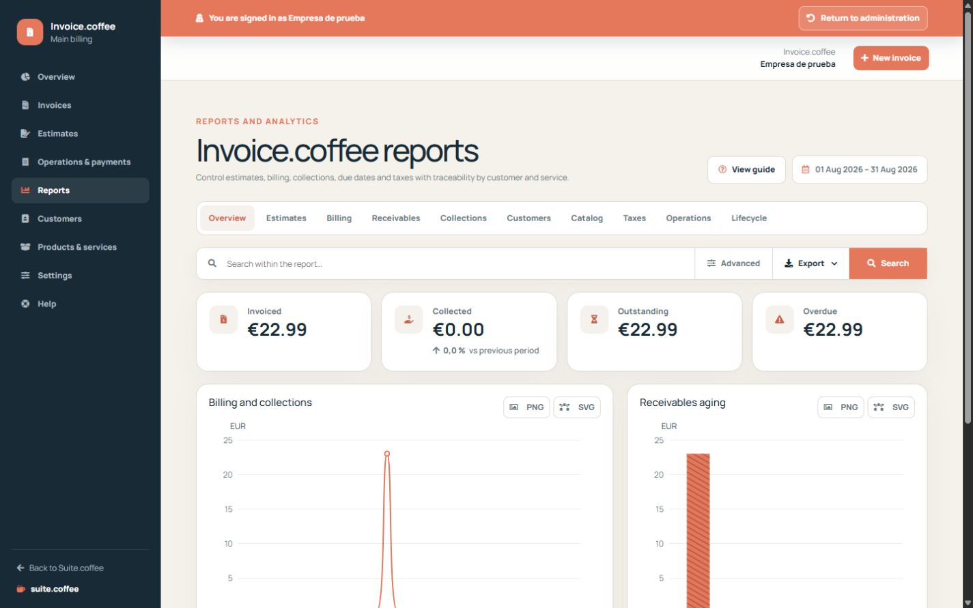
Task: Click the Estimates icon in sidebar
Action: [25, 134]
